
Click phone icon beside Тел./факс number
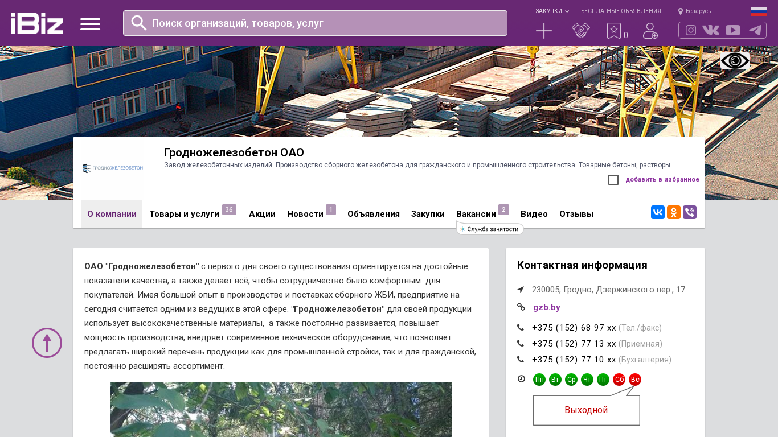tap(521, 328)
